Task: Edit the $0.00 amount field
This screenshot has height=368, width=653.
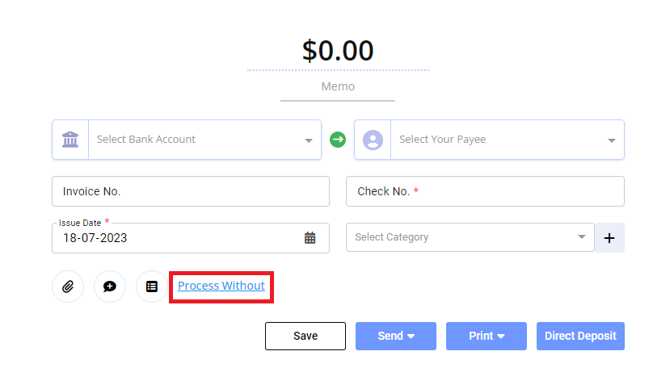Action: tap(338, 51)
